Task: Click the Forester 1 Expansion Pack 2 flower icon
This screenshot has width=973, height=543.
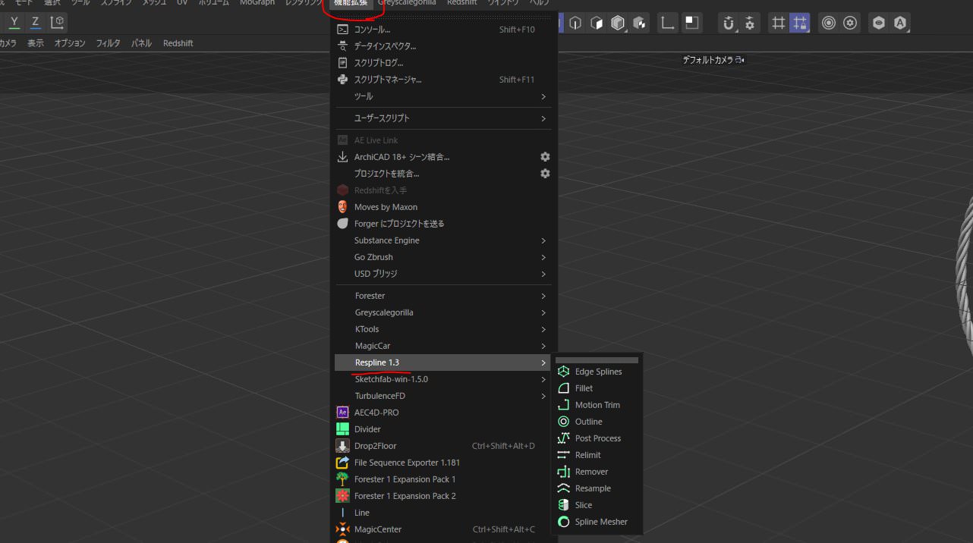Action: tap(342, 496)
